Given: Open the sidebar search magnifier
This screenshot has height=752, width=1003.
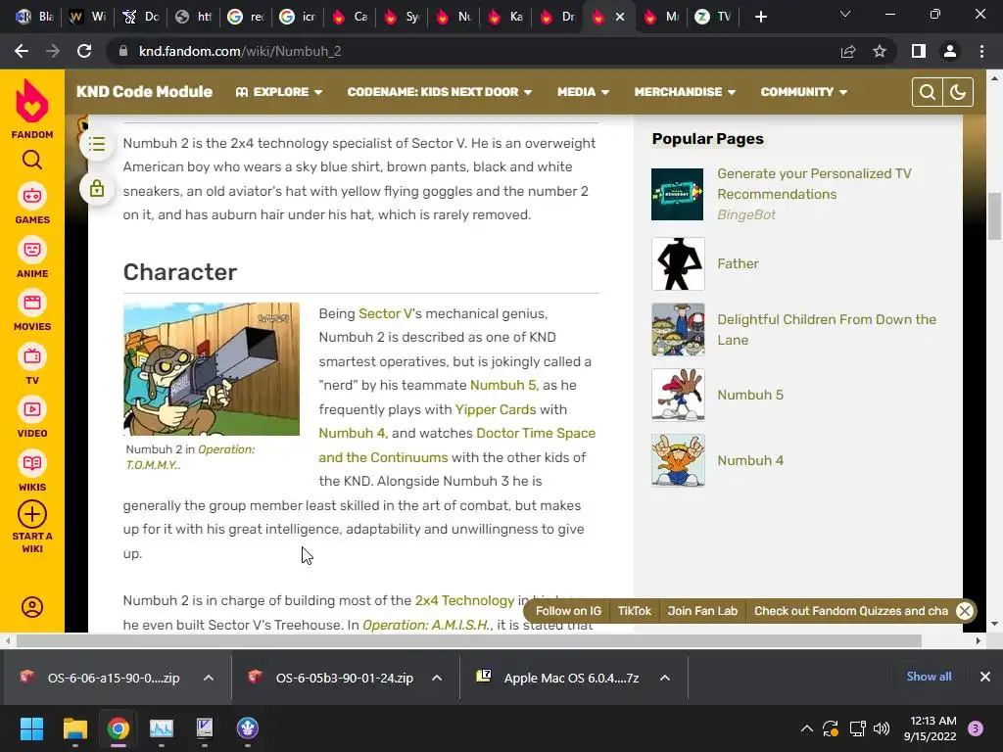Looking at the screenshot, I should point(32,160).
